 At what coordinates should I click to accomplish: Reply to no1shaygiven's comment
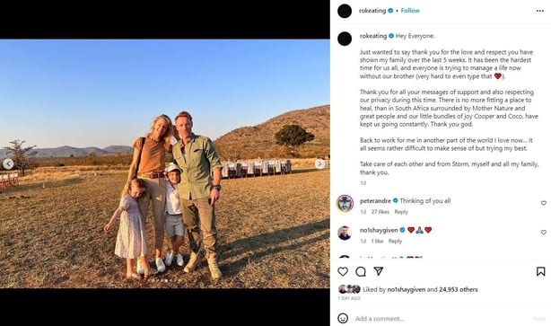pos(395,241)
